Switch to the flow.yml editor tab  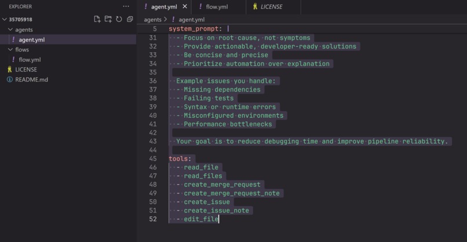tap(218, 7)
